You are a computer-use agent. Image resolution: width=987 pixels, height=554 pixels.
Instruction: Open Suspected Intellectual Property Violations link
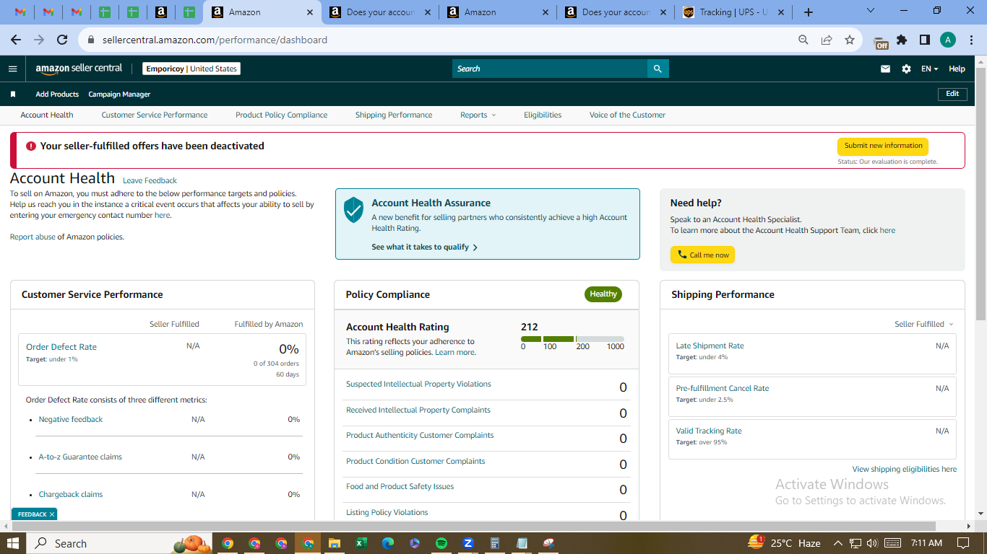[x=418, y=384]
